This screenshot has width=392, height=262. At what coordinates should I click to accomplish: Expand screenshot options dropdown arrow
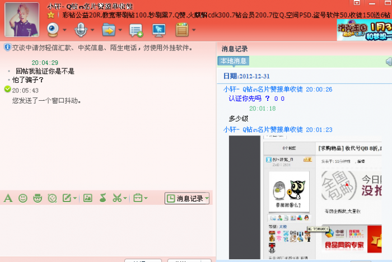click(x=125, y=198)
